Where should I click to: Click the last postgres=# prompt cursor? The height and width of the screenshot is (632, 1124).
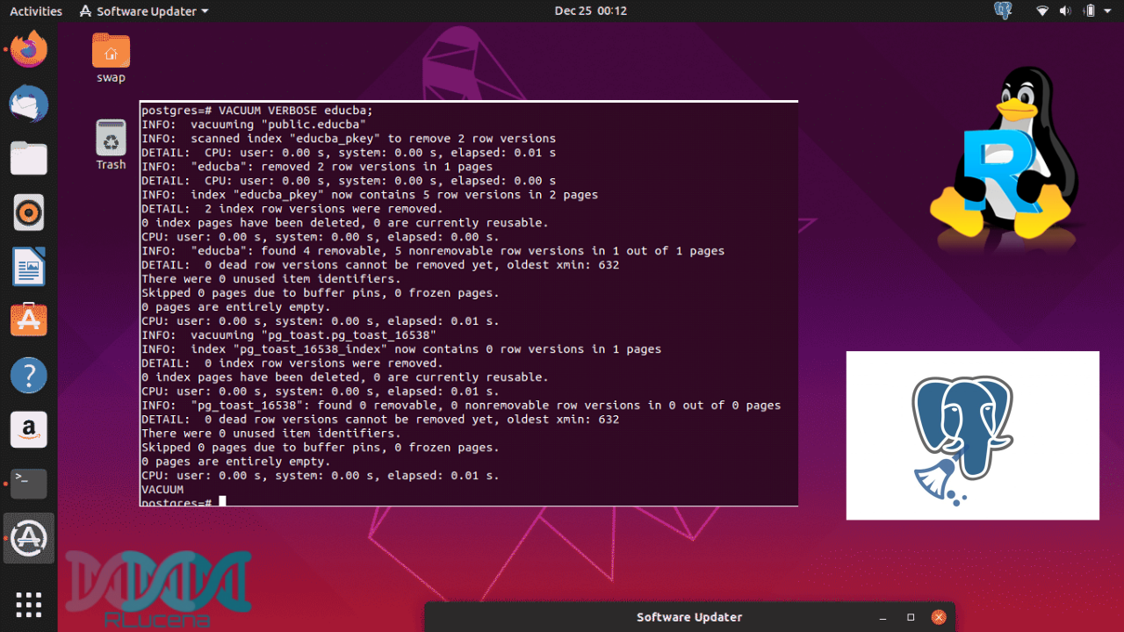click(223, 501)
